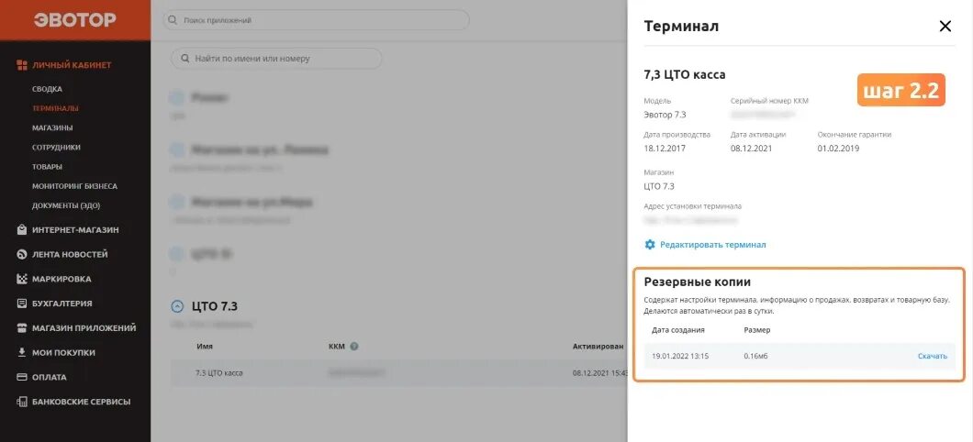
Task: Click the Мои покупки download icon
Action: click(x=22, y=352)
